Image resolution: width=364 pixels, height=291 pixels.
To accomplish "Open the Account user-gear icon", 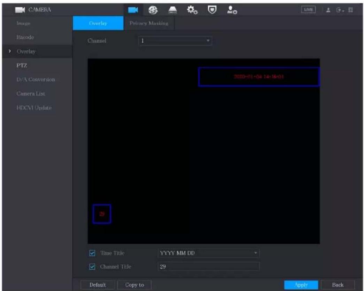I will click(x=232, y=10).
